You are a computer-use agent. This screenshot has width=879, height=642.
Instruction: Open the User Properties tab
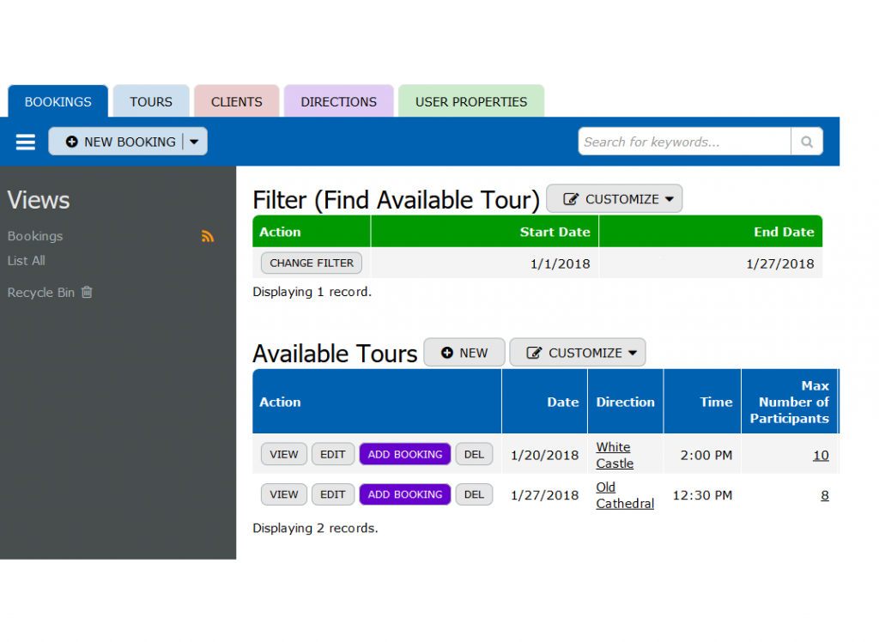click(471, 101)
